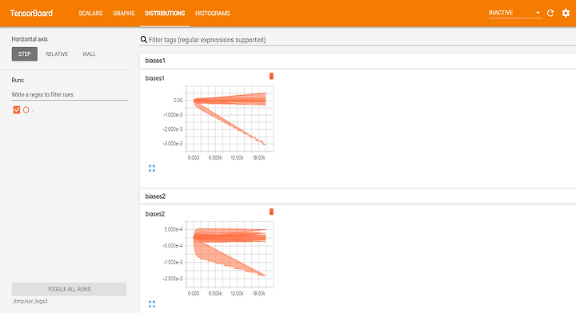
Task: Switch to the HISTOGRAMS tab
Action: point(213,14)
